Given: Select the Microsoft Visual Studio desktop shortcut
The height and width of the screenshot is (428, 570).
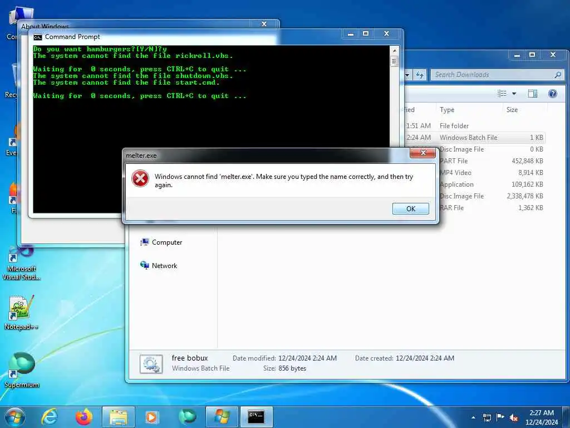Looking at the screenshot, I should [x=22, y=264].
